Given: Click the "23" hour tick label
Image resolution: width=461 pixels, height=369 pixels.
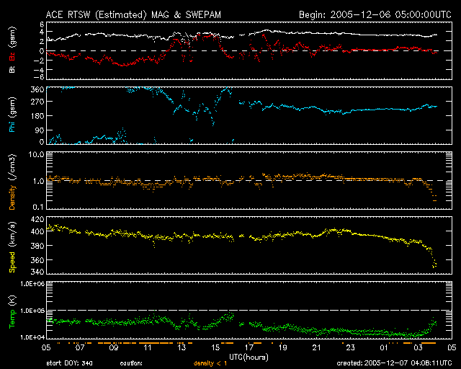Looking at the screenshot, I should pyautogui.click(x=351, y=348).
